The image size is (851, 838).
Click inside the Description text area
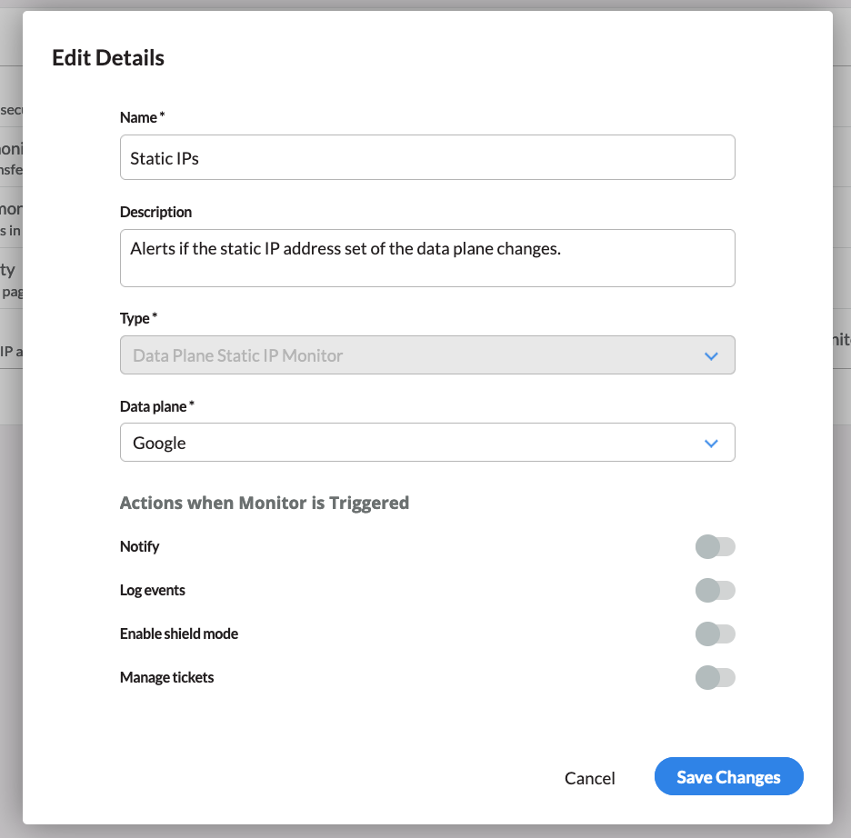[427, 258]
